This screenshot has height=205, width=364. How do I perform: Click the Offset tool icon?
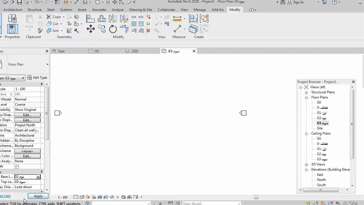102,19
